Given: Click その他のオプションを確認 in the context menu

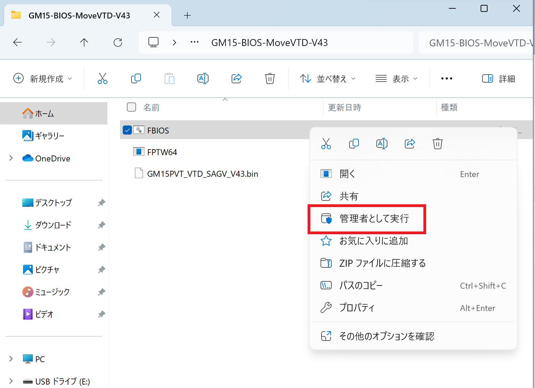Looking at the screenshot, I should pos(387,336).
